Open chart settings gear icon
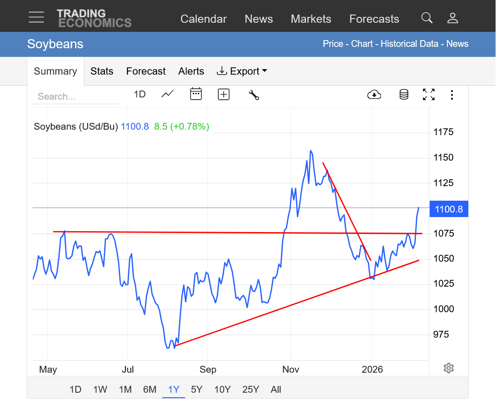 coord(449,368)
